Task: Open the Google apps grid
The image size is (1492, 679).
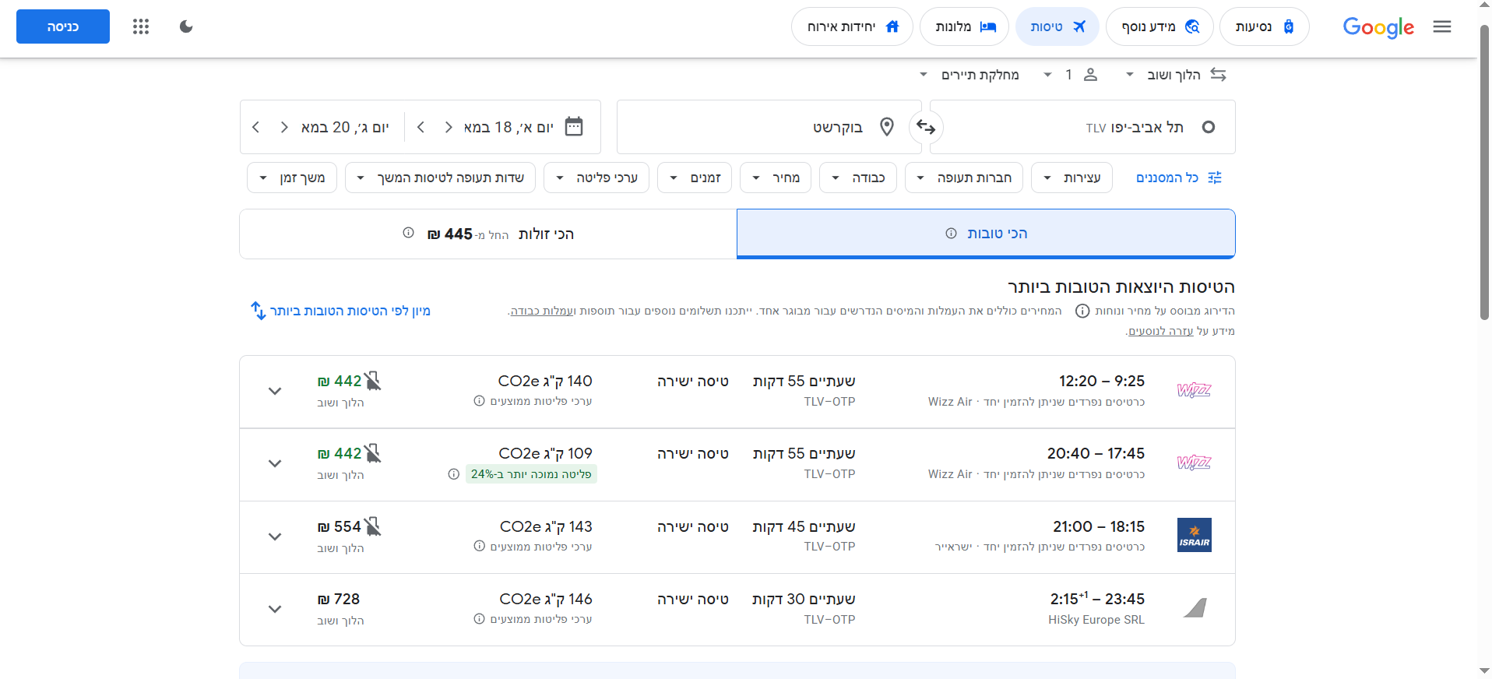Action: 141,26
